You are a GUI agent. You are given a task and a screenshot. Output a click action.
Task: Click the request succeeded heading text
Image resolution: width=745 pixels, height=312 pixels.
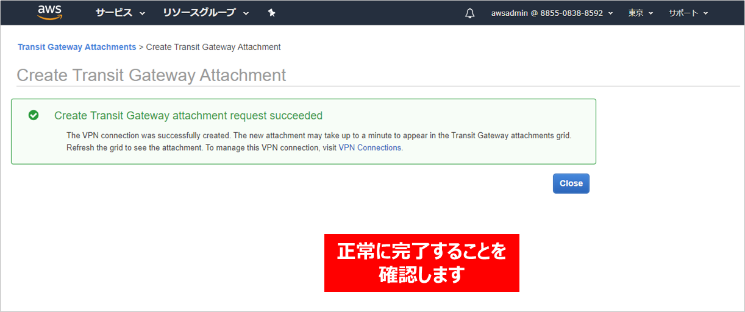[188, 116]
